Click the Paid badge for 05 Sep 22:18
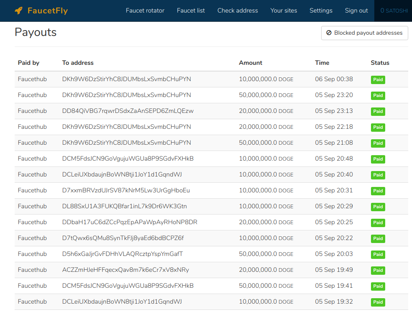 point(378,127)
